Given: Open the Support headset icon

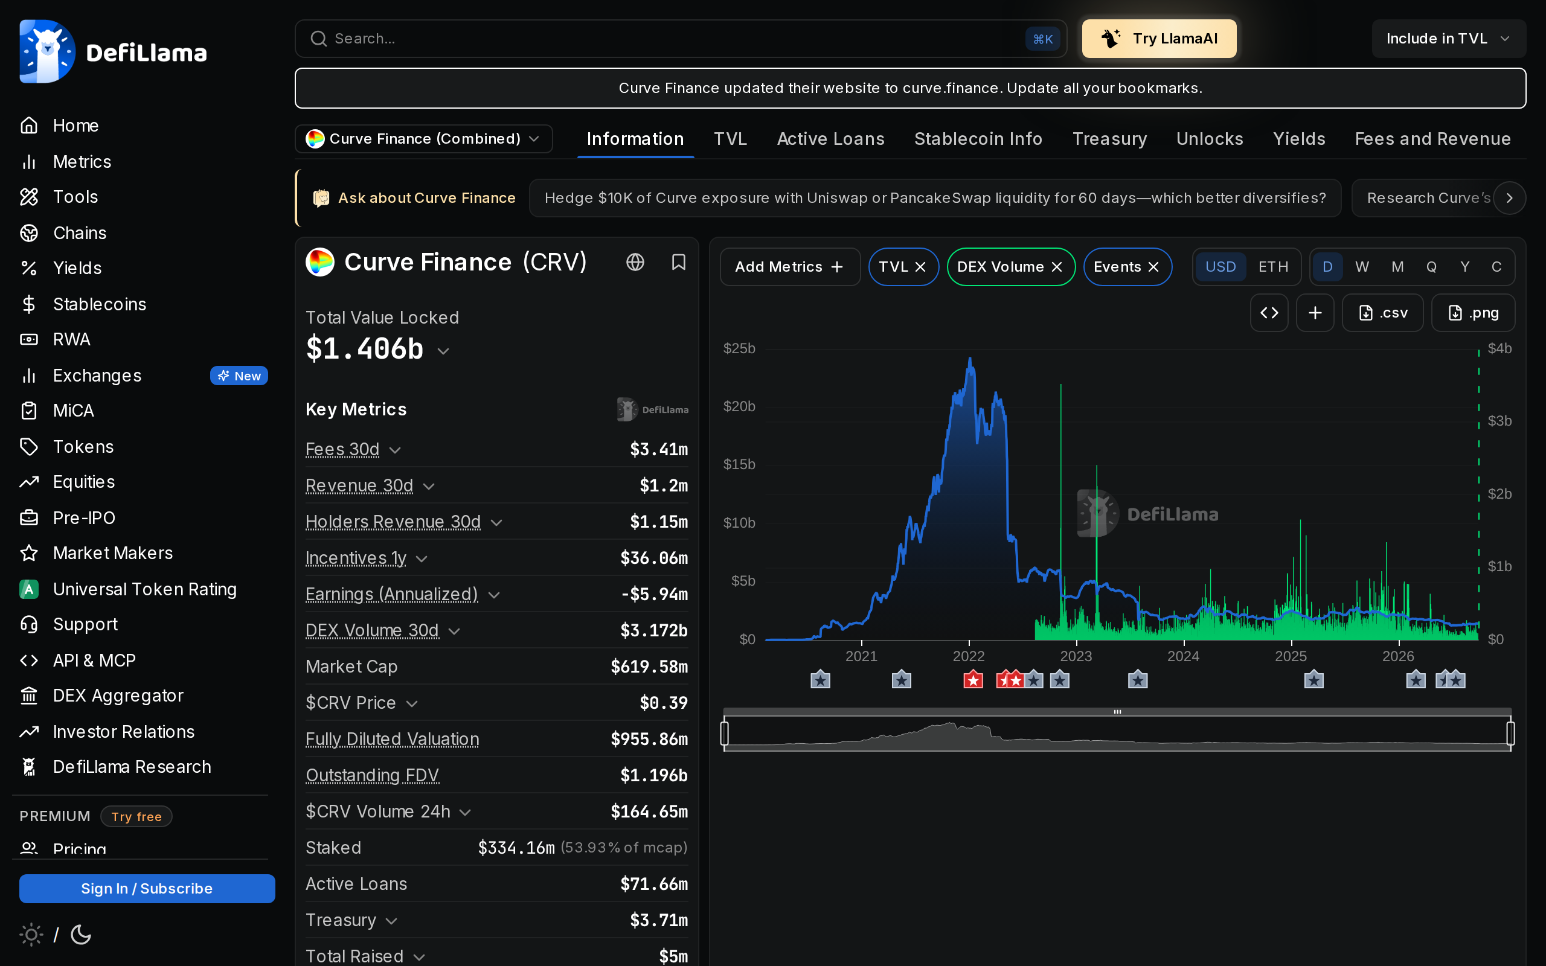Looking at the screenshot, I should click(29, 624).
